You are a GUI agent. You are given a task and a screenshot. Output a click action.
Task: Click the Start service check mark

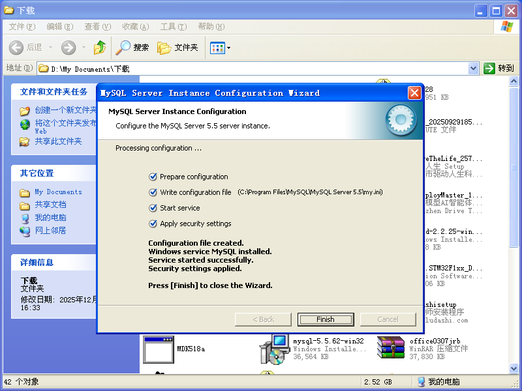coord(153,208)
